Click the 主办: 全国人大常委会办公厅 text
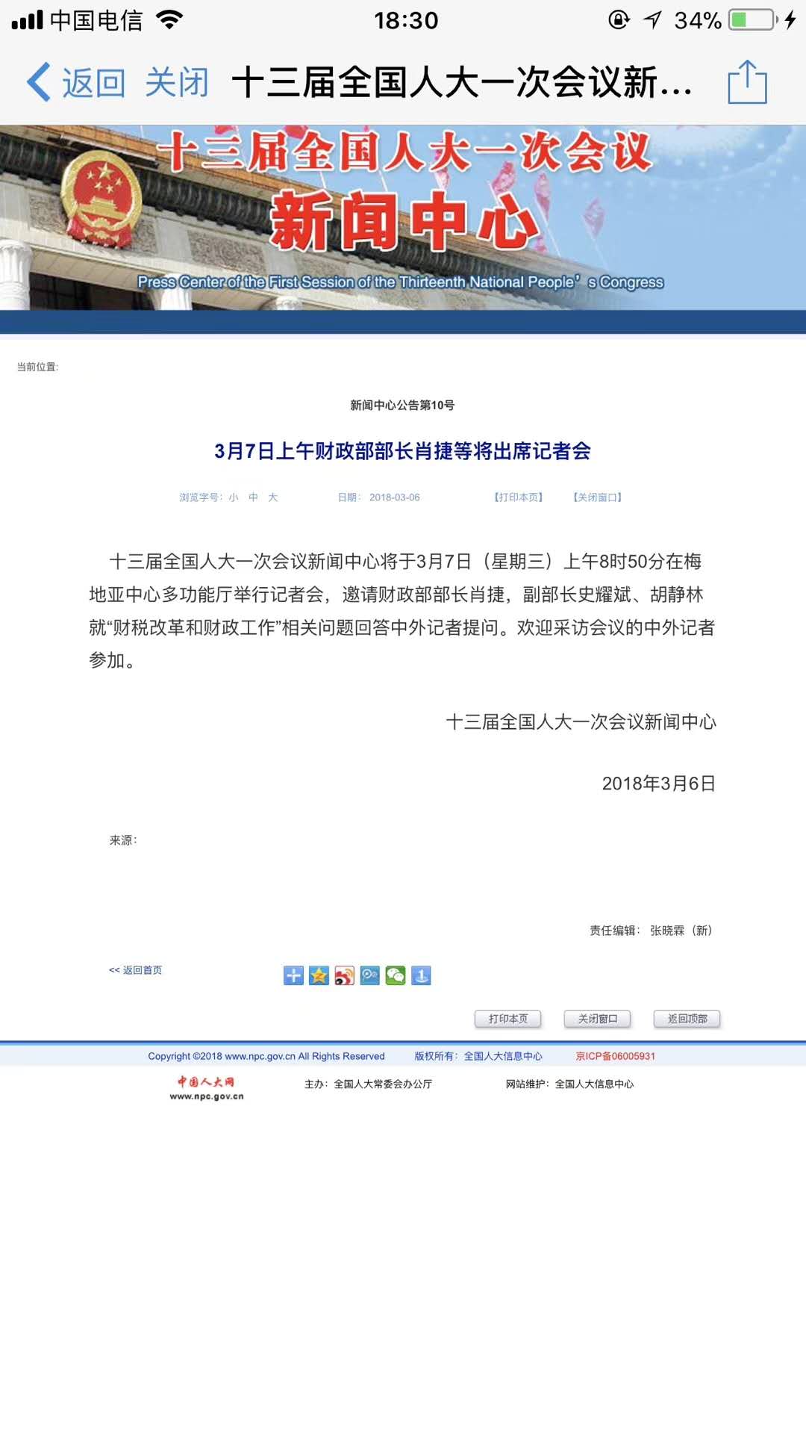 click(368, 1084)
